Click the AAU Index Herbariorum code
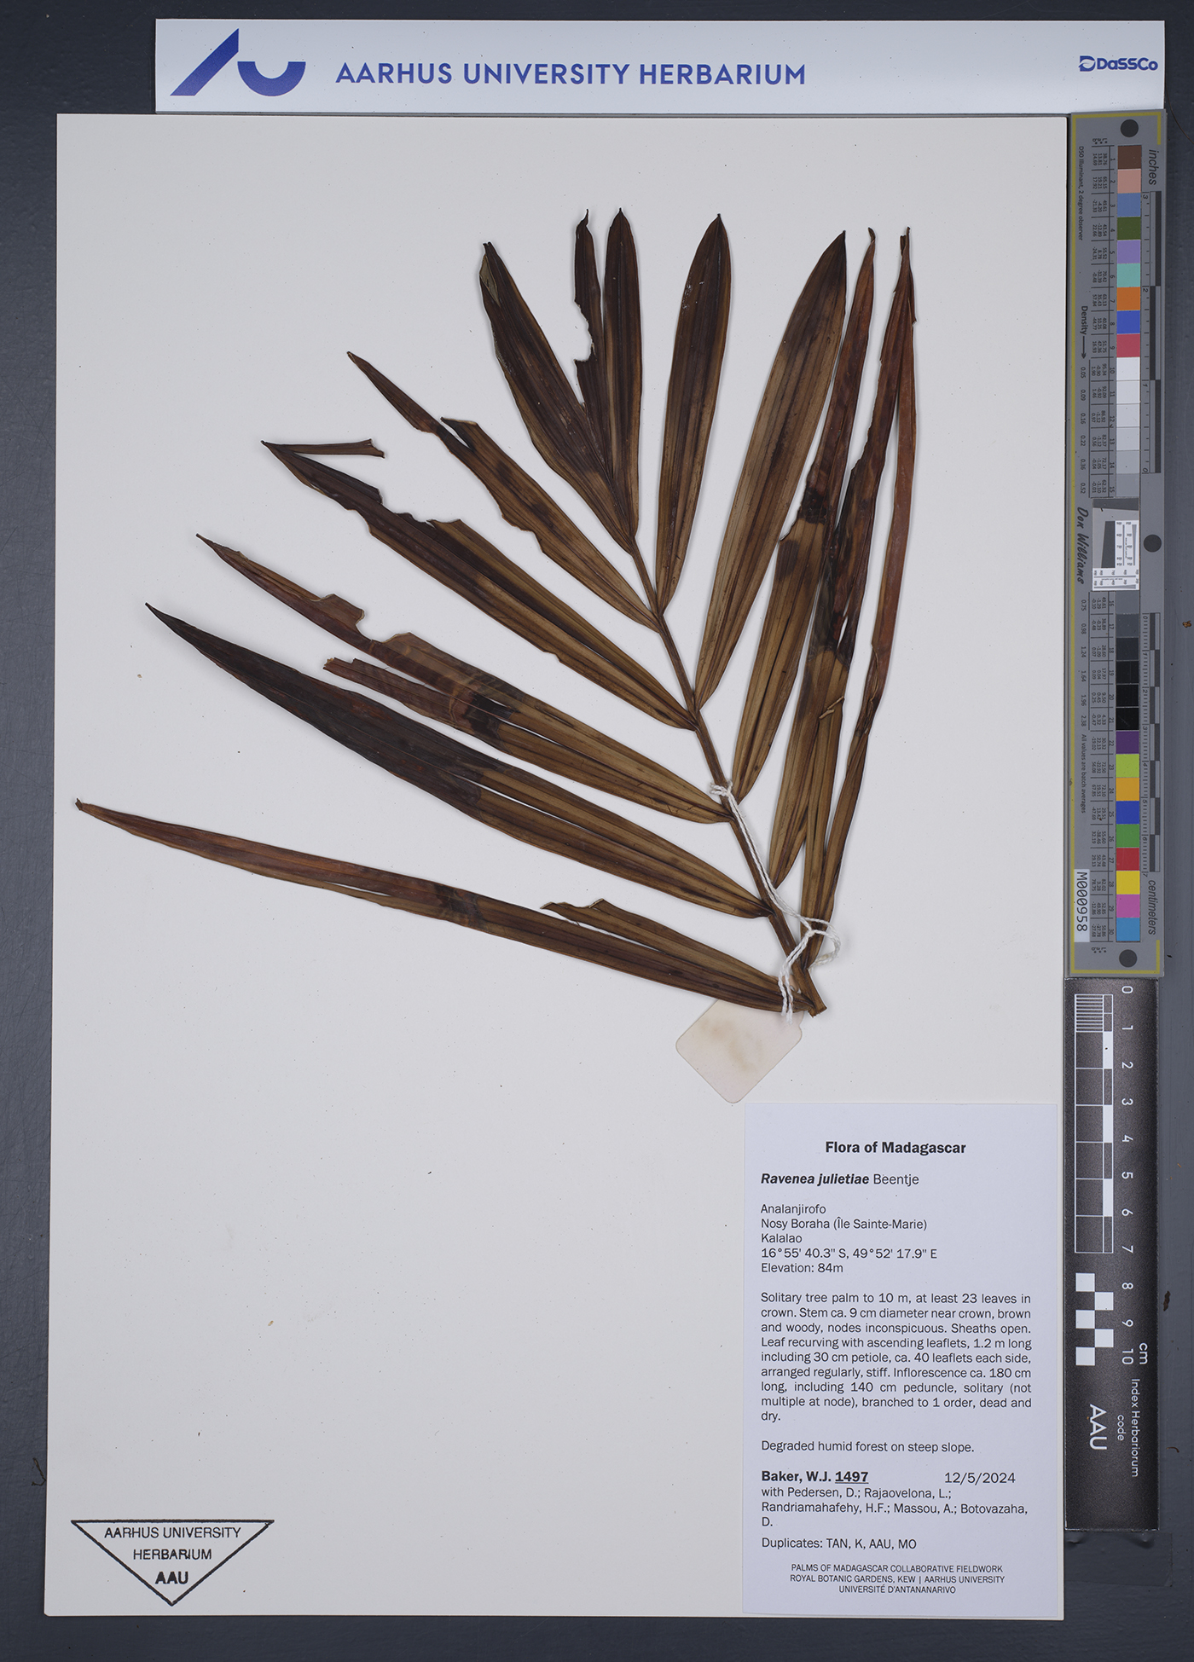Image resolution: width=1194 pixels, height=1662 pixels. (x=1098, y=1427)
